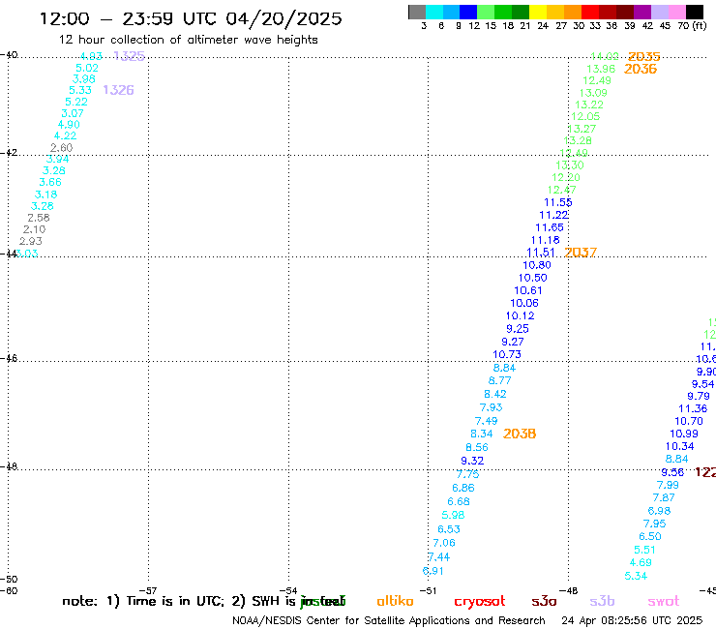Image resolution: width=716 pixels, height=629 pixels.
Task: Click the cryosat satellite legend label
Action: [x=480, y=601]
